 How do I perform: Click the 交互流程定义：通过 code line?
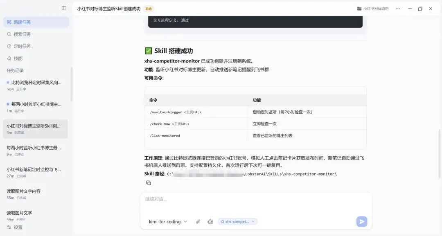pyautogui.click(x=171, y=20)
